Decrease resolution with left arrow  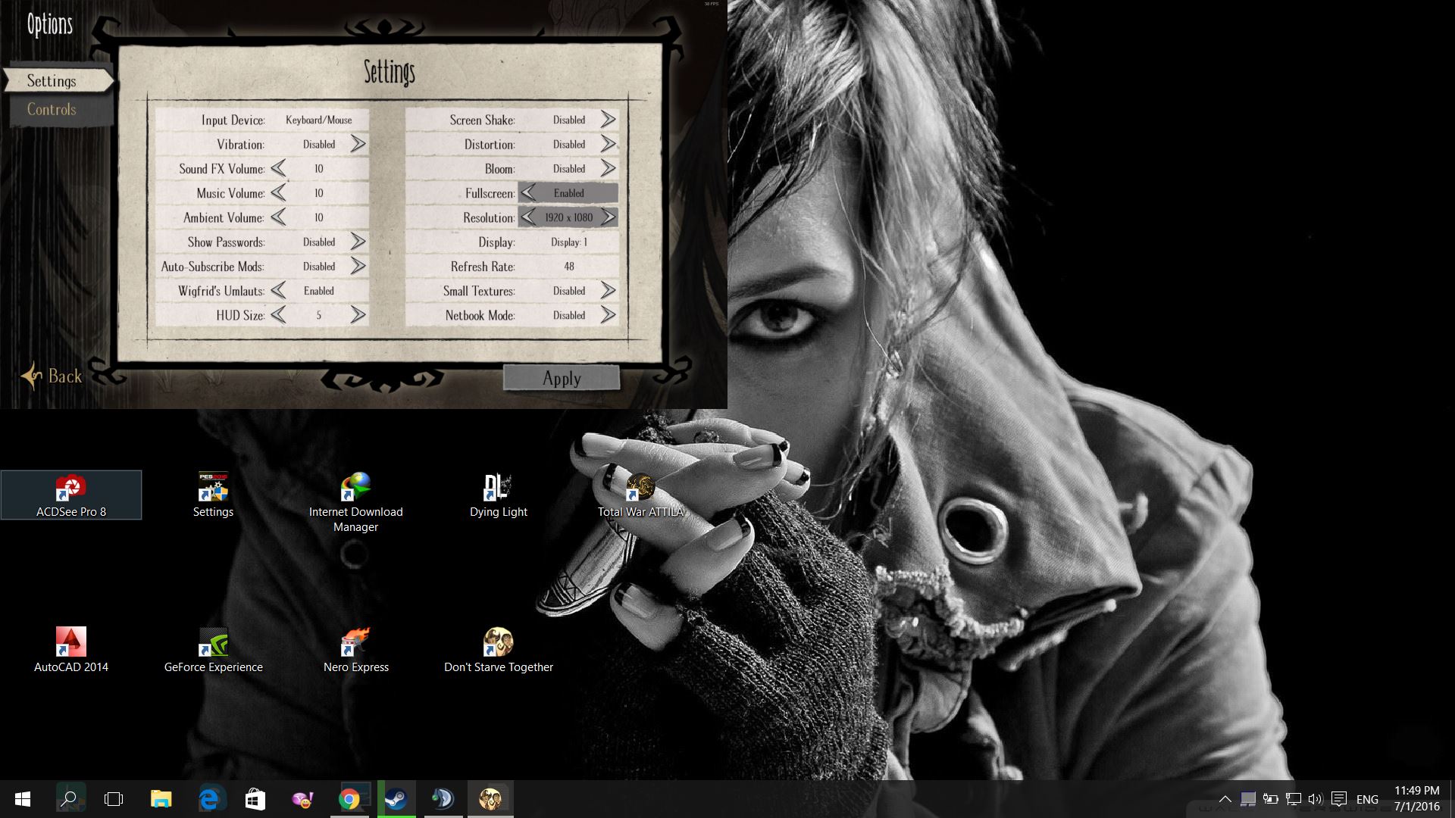coord(529,217)
